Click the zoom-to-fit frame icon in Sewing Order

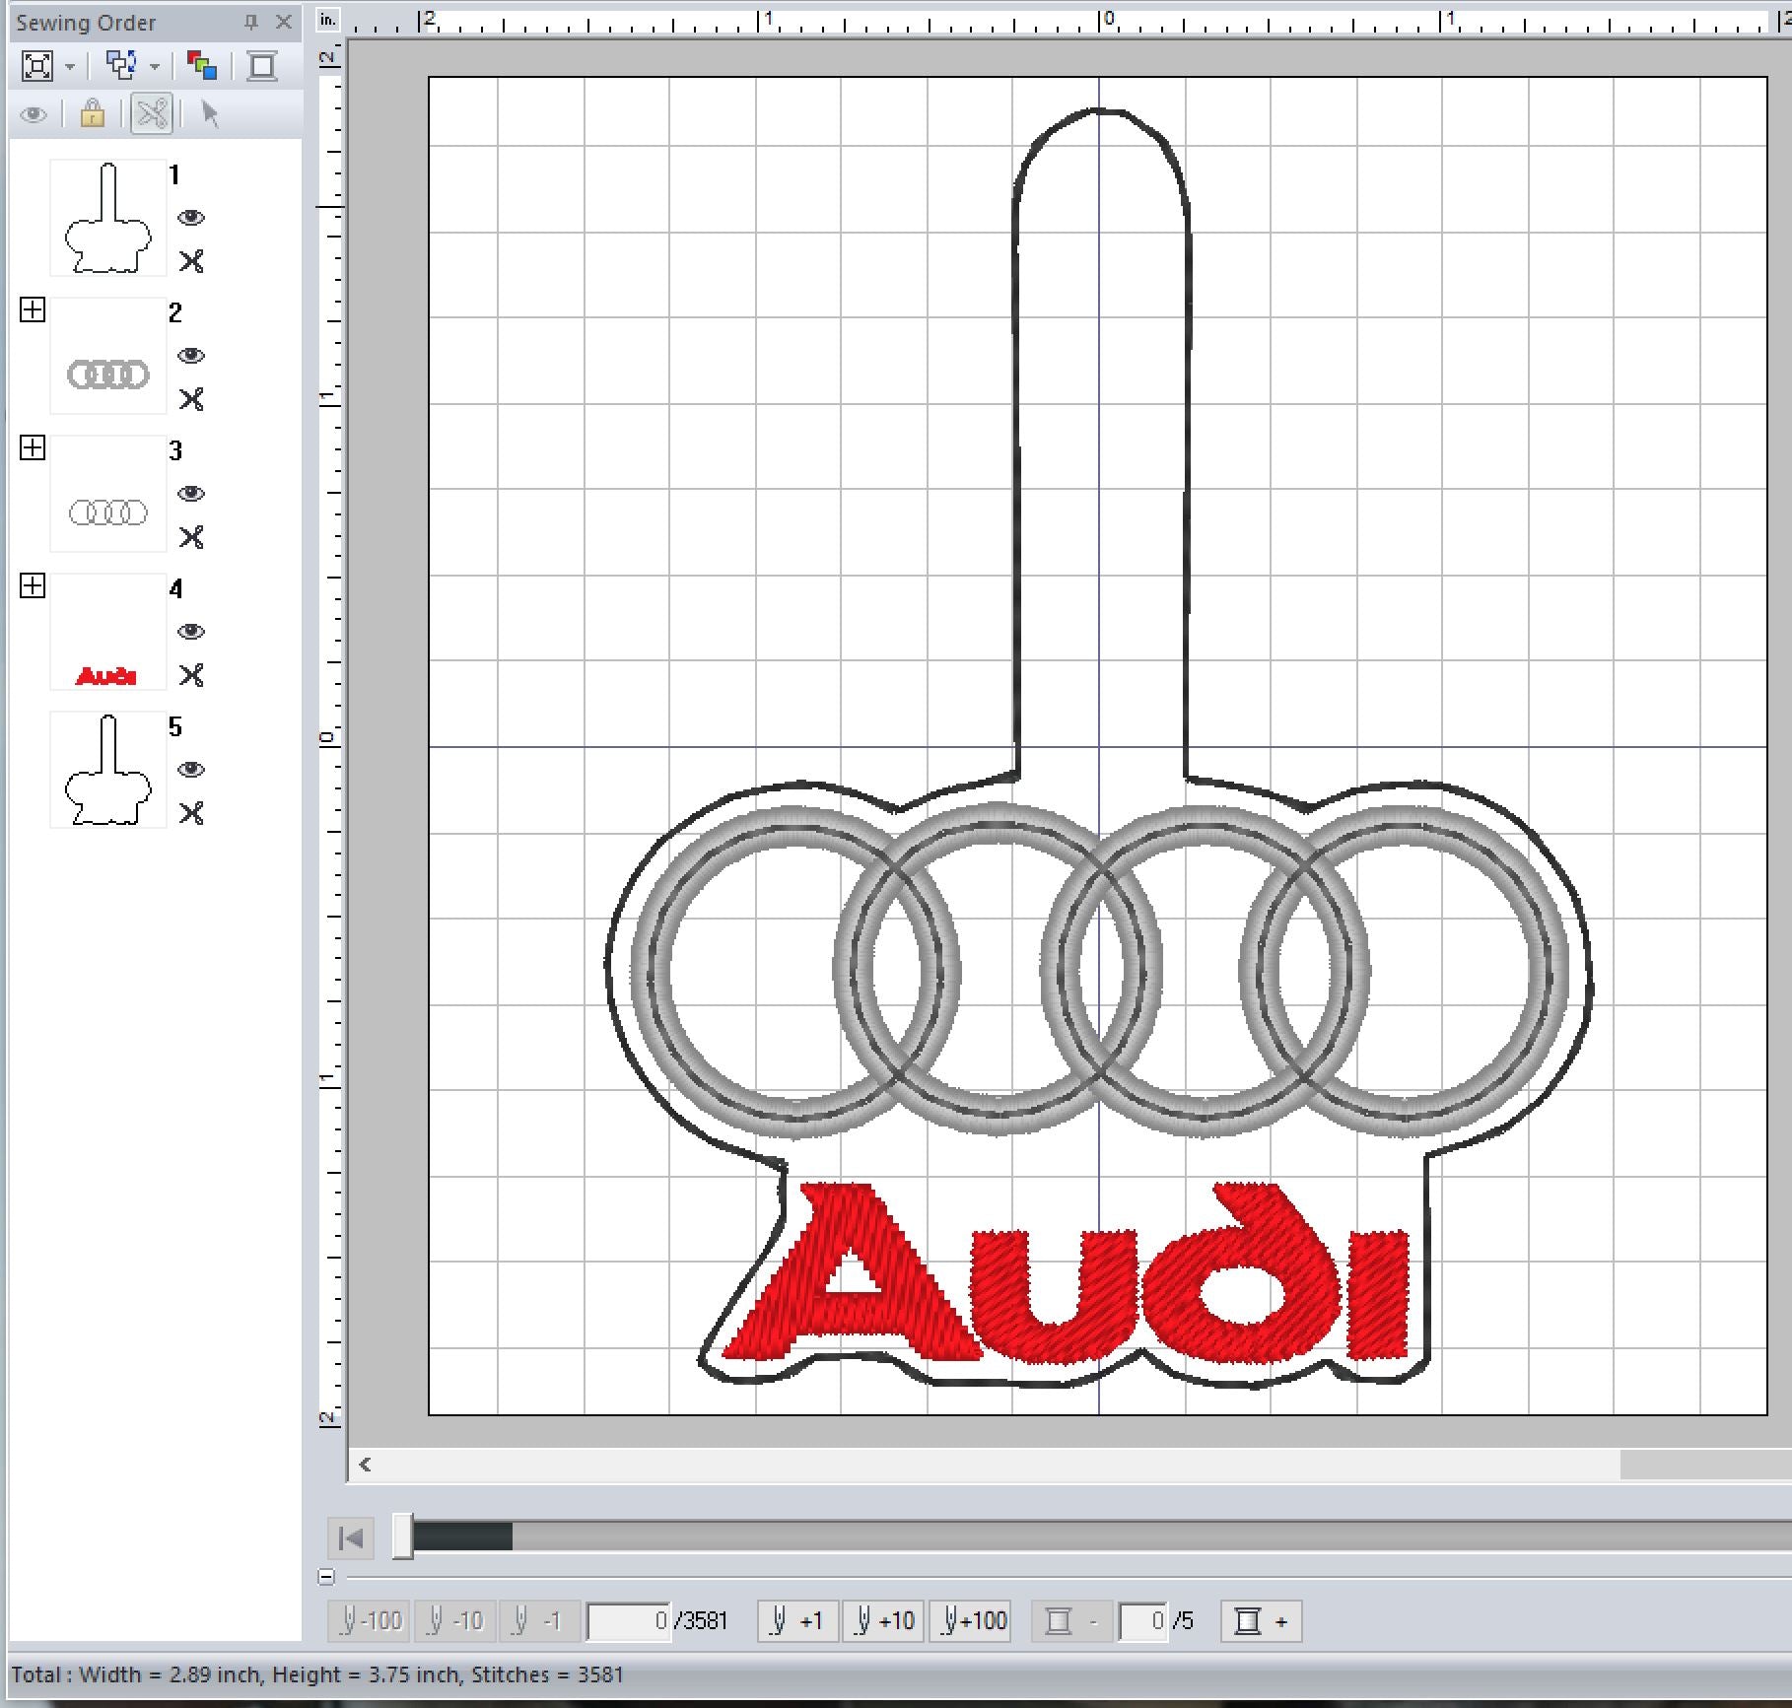(37, 66)
